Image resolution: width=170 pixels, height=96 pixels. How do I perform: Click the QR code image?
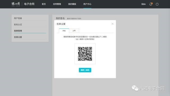click(85, 54)
